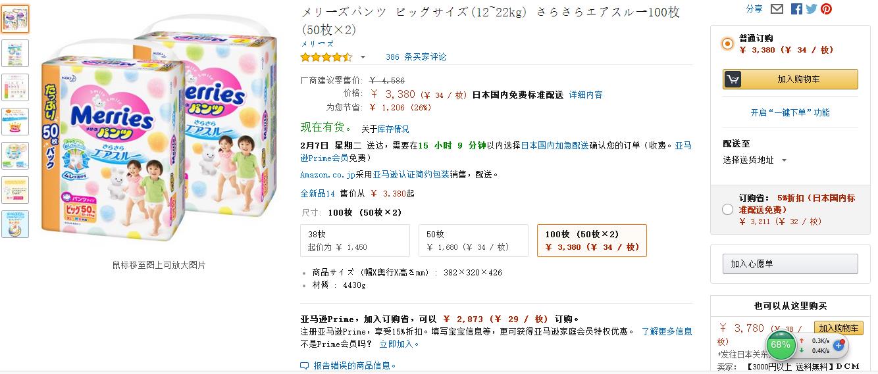The image size is (878, 374).
Task: Click the 详细内容 shipping details link
Action: (x=586, y=95)
